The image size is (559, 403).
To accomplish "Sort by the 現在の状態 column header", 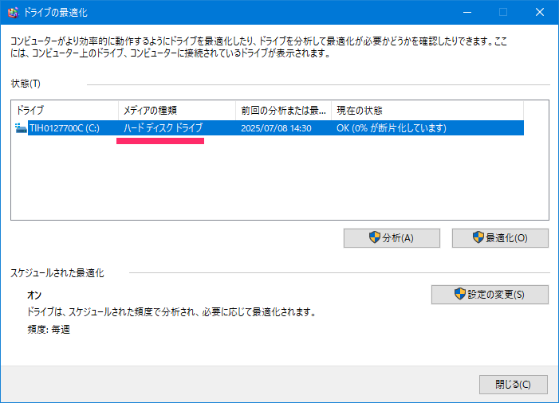I will (427, 111).
